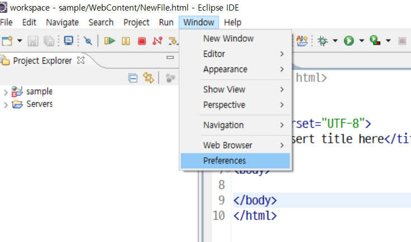Open the Edit menu
Viewport: 411px width, 242px height.
coord(29,22)
